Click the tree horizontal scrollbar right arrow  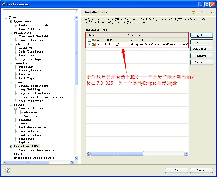pyautogui.click(x=72, y=162)
